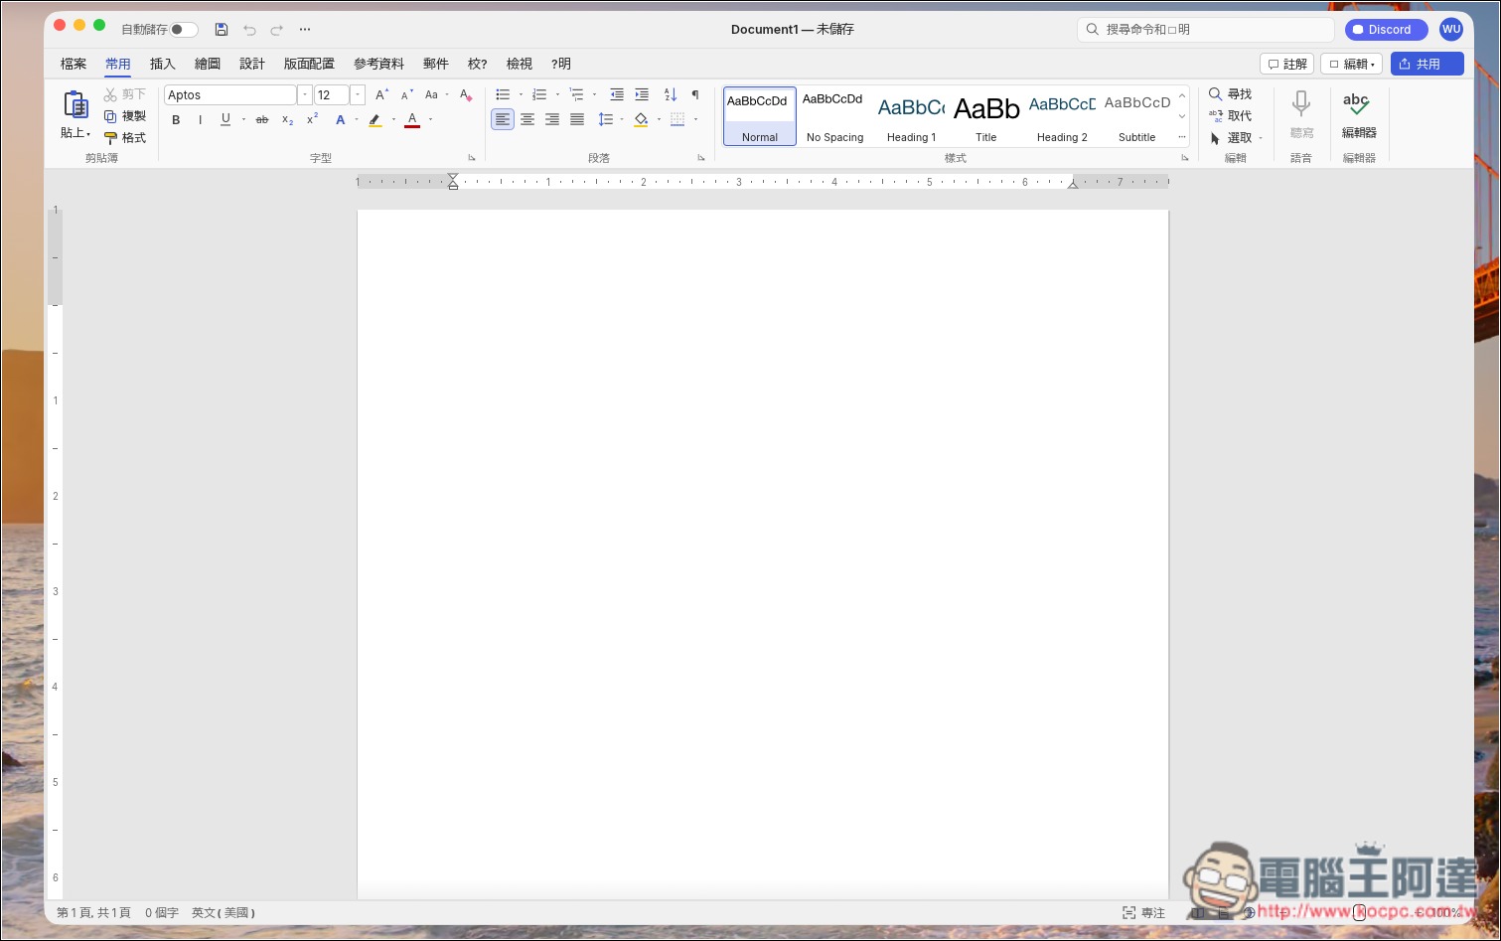1501x941 pixels.
Task: Click the Discord button in title bar
Action: pyautogui.click(x=1387, y=30)
